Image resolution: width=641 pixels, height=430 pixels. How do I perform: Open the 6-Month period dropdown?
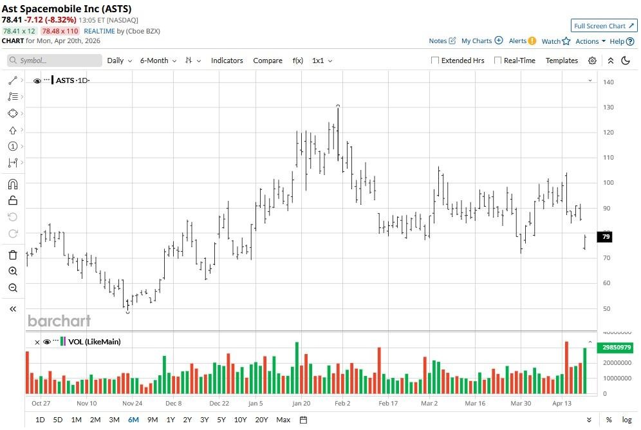click(x=158, y=61)
